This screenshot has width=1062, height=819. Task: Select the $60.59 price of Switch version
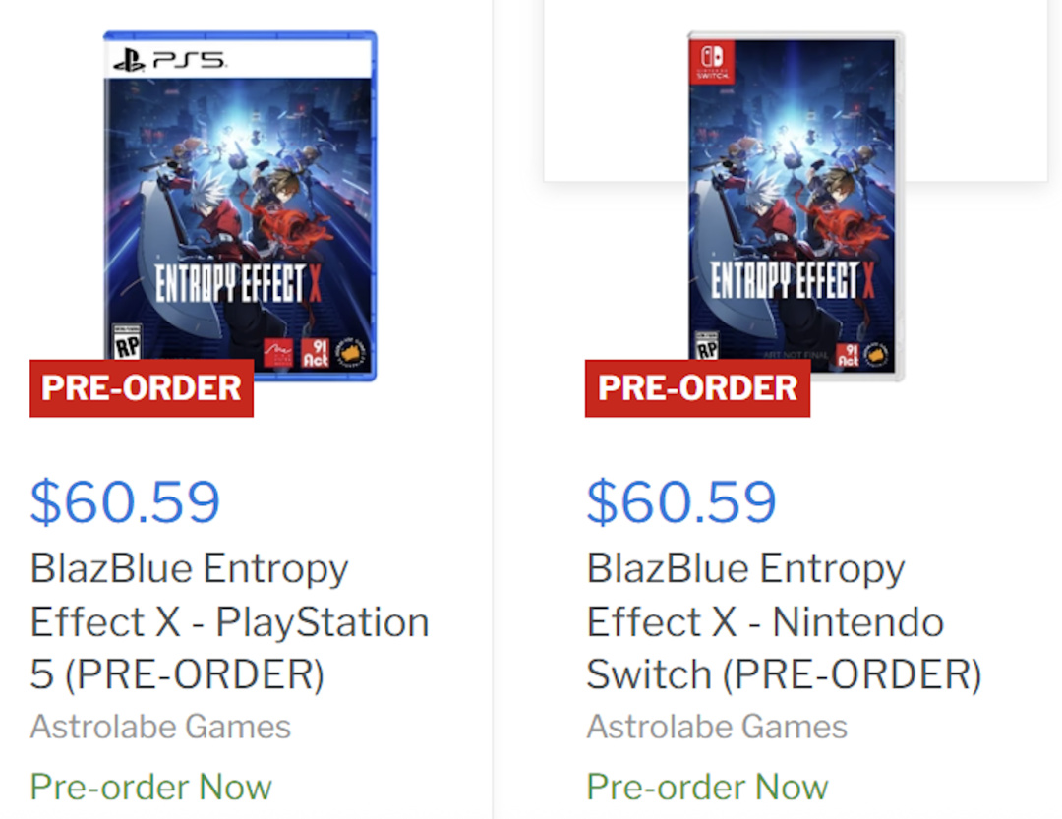(x=681, y=501)
